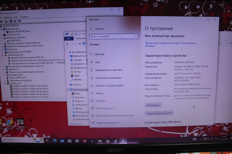This screenshot has height=154, width=232.
Task: Open Chrome from the taskbar
Action: (108, 141)
